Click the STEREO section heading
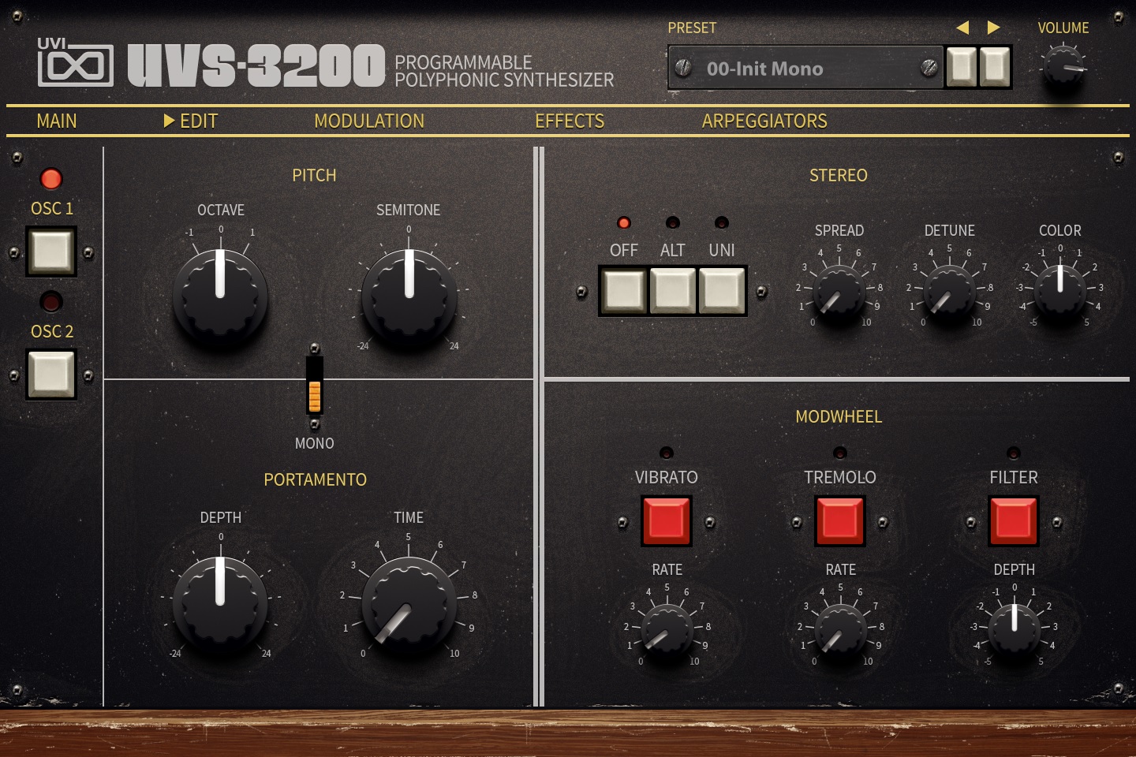 [839, 175]
